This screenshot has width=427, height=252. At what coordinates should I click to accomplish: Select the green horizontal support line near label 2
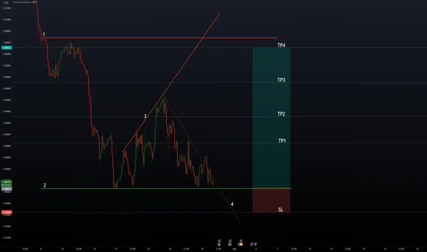pyautogui.click(x=166, y=188)
